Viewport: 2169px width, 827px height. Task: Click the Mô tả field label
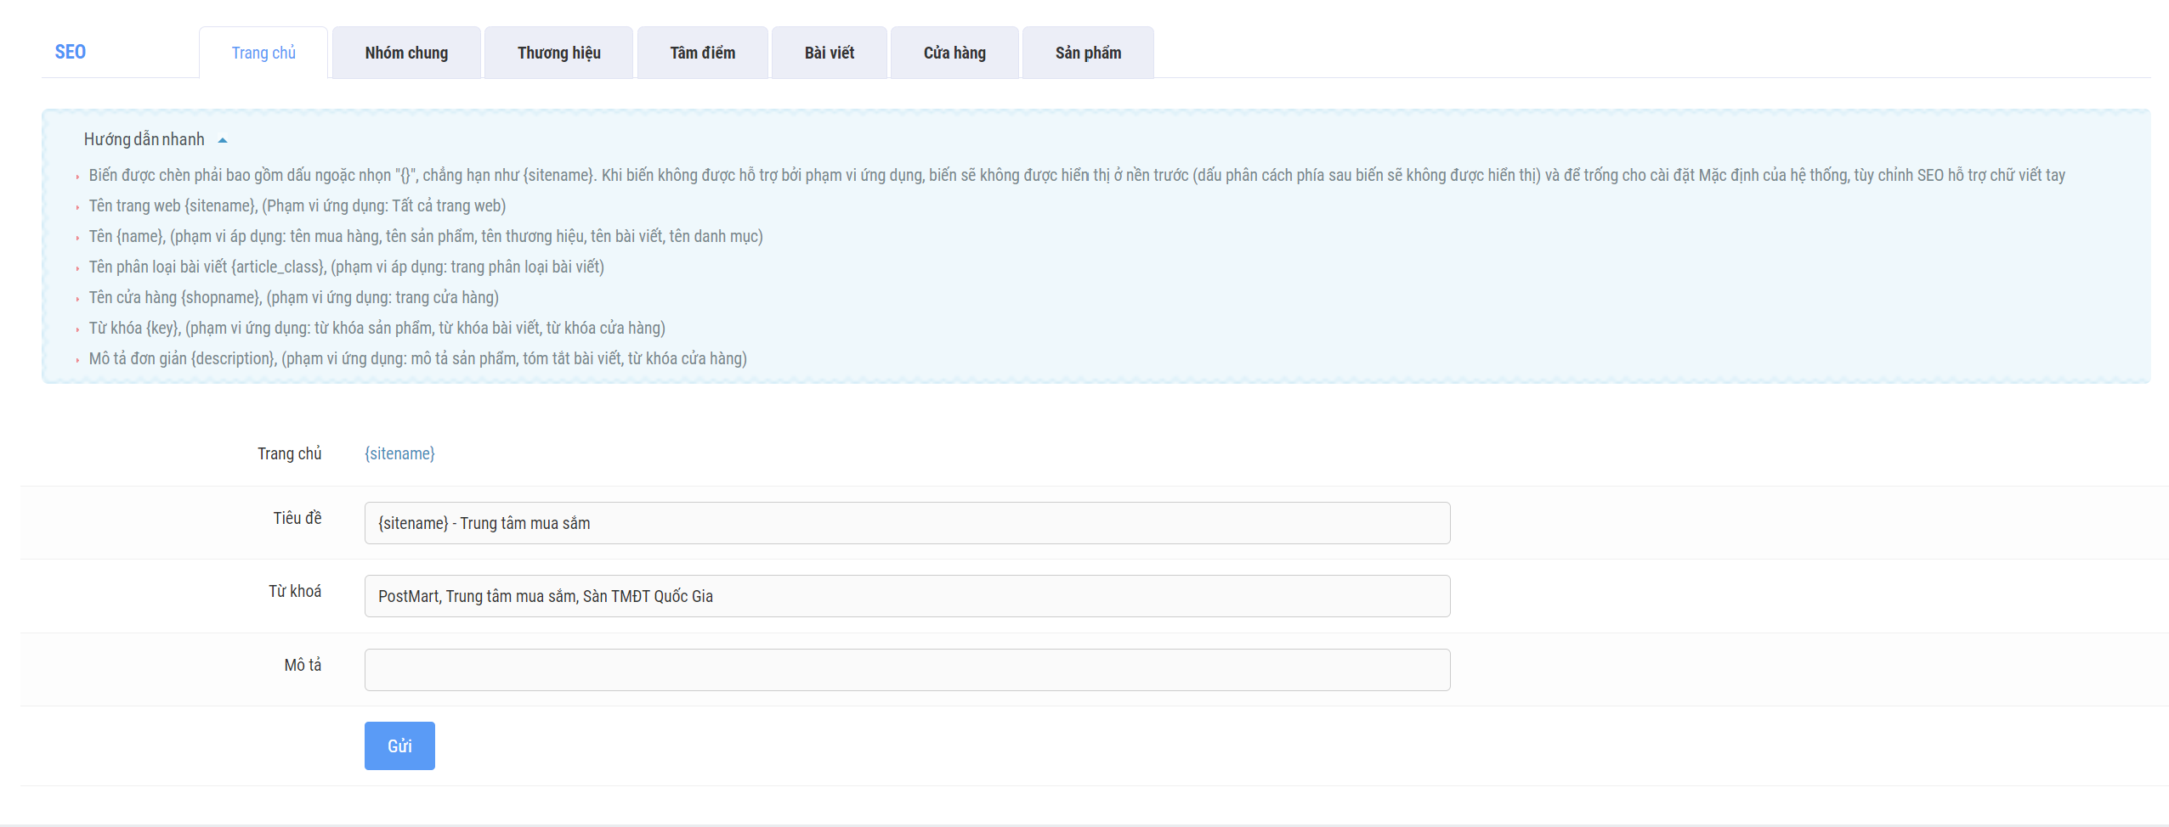(302, 665)
